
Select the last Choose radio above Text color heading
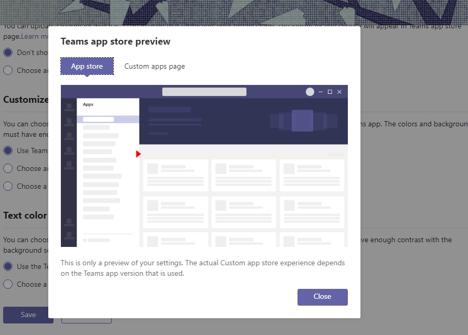[8, 187]
